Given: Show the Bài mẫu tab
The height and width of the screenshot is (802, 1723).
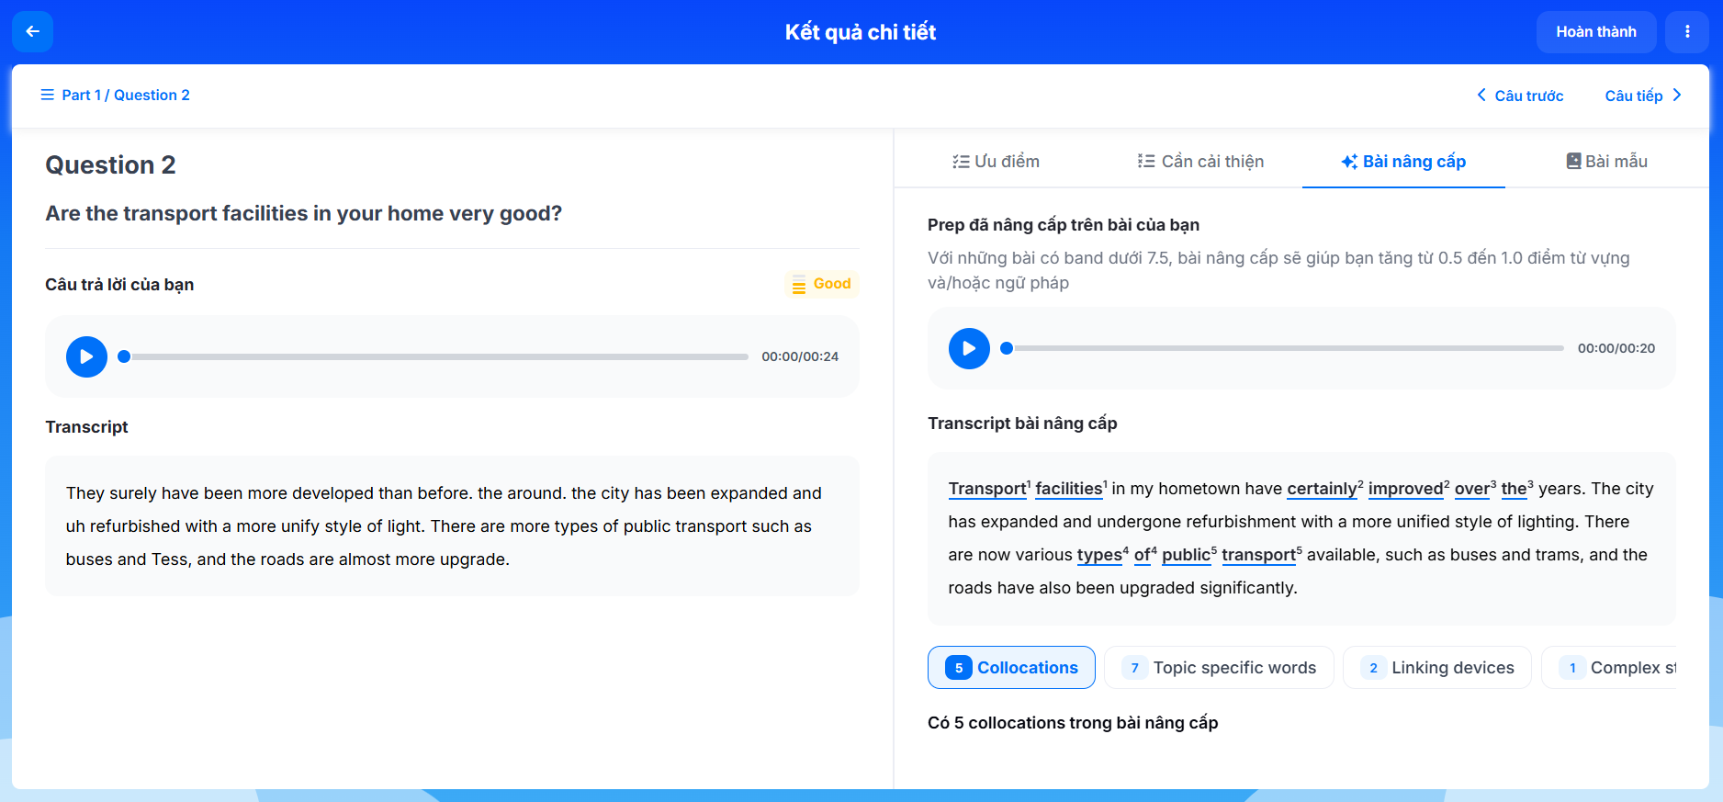Looking at the screenshot, I should tap(1606, 162).
